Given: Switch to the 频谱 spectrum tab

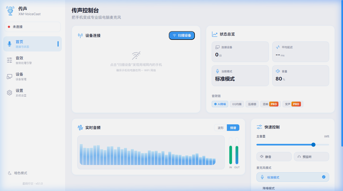Looking at the screenshot, I should 233,128.
